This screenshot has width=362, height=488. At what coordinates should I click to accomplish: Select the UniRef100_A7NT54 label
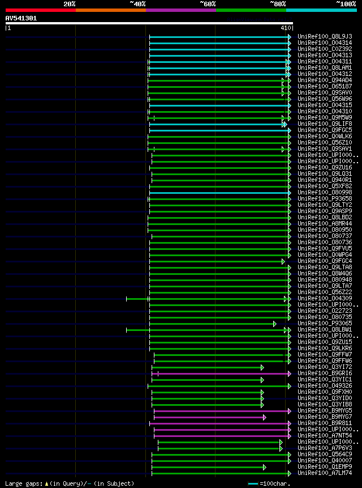coord(325,435)
